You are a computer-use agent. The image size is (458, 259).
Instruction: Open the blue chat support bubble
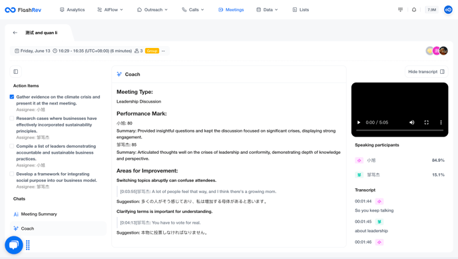[14, 245]
